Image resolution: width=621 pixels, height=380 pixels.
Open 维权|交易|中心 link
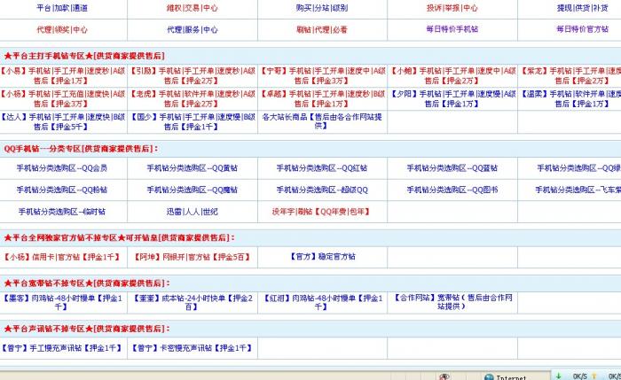193,7
